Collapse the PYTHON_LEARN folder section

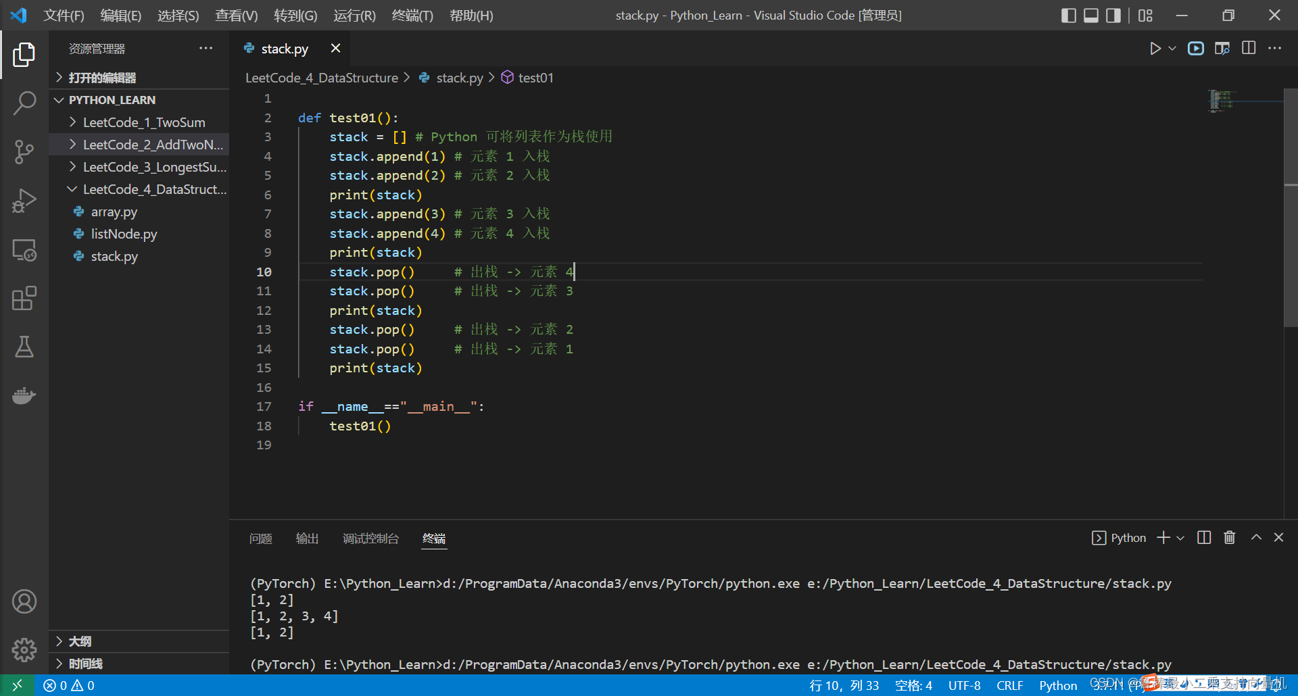point(139,100)
